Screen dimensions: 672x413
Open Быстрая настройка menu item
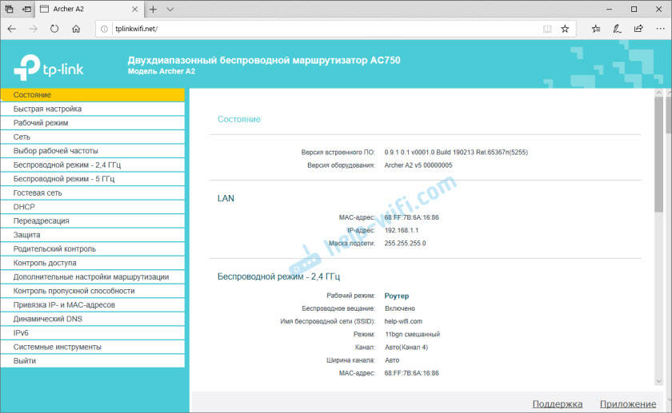[x=47, y=109]
